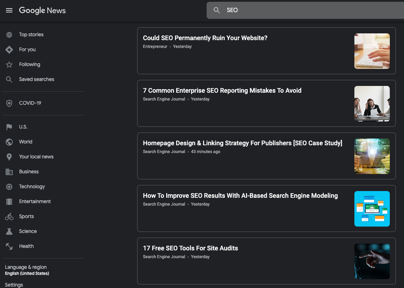Click Search Engine Journal under Enterprise SEO article
The image size is (404, 288).
pyautogui.click(x=164, y=99)
